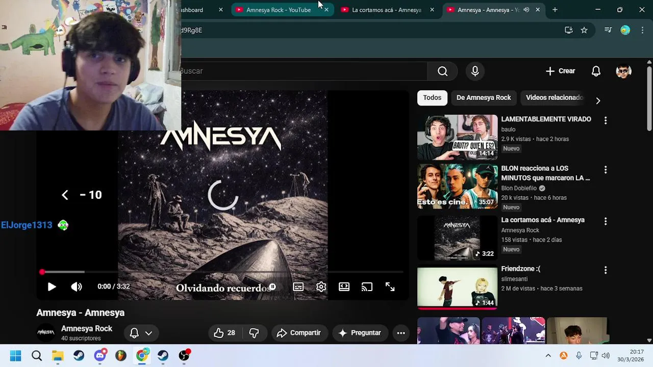Click the video progress bar
This screenshot has width=653, height=367.
coord(222,272)
